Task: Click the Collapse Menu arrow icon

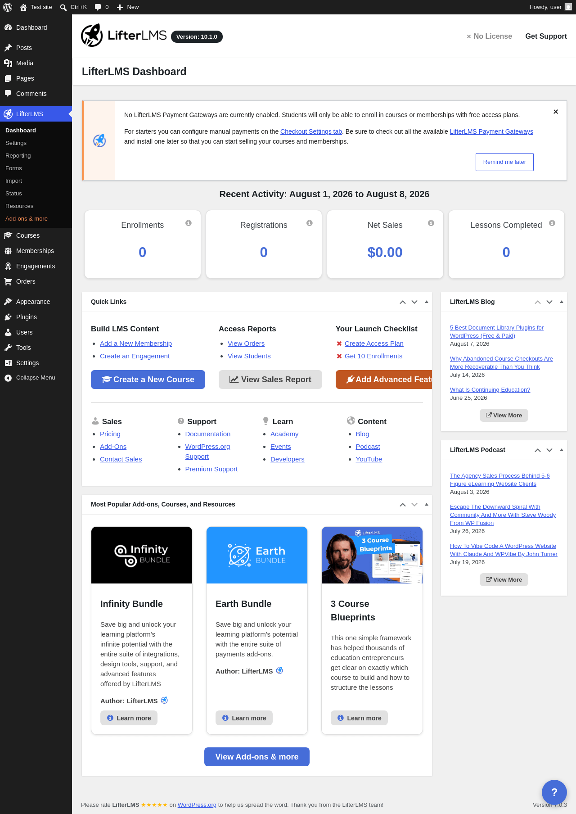Action: click(x=8, y=378)
